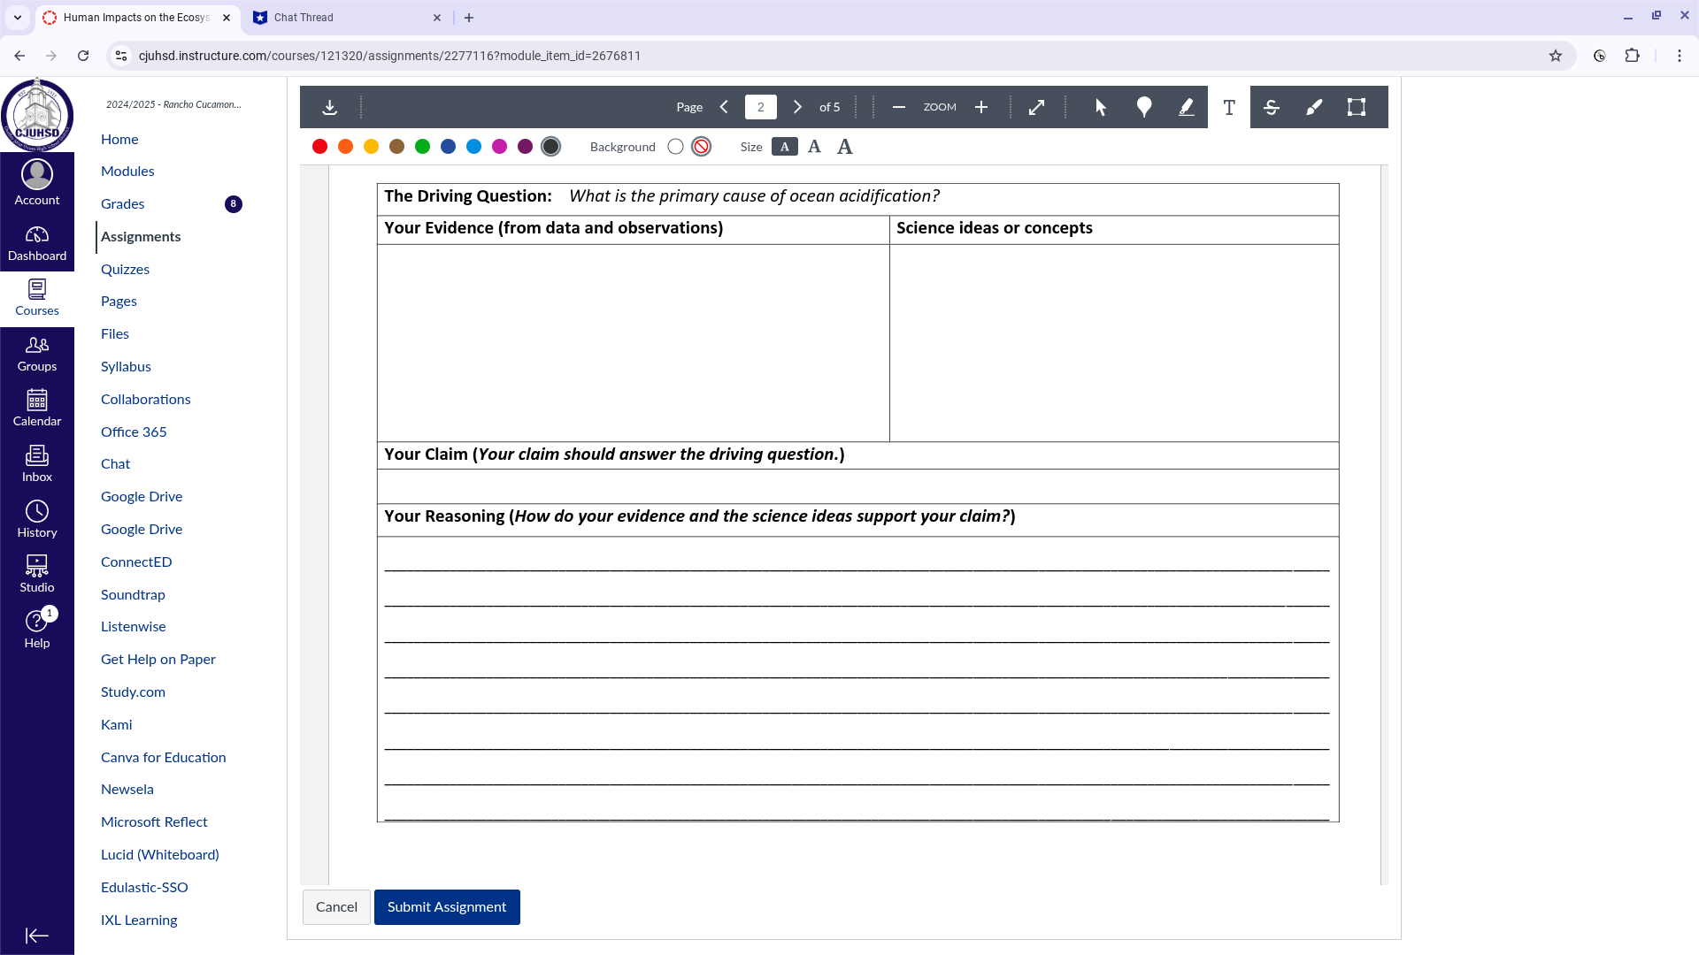Image resolution: width=1699 pixels, height=955 pixels.
Task: Enter fullscreen view of the document
Action: point(1036,107)
